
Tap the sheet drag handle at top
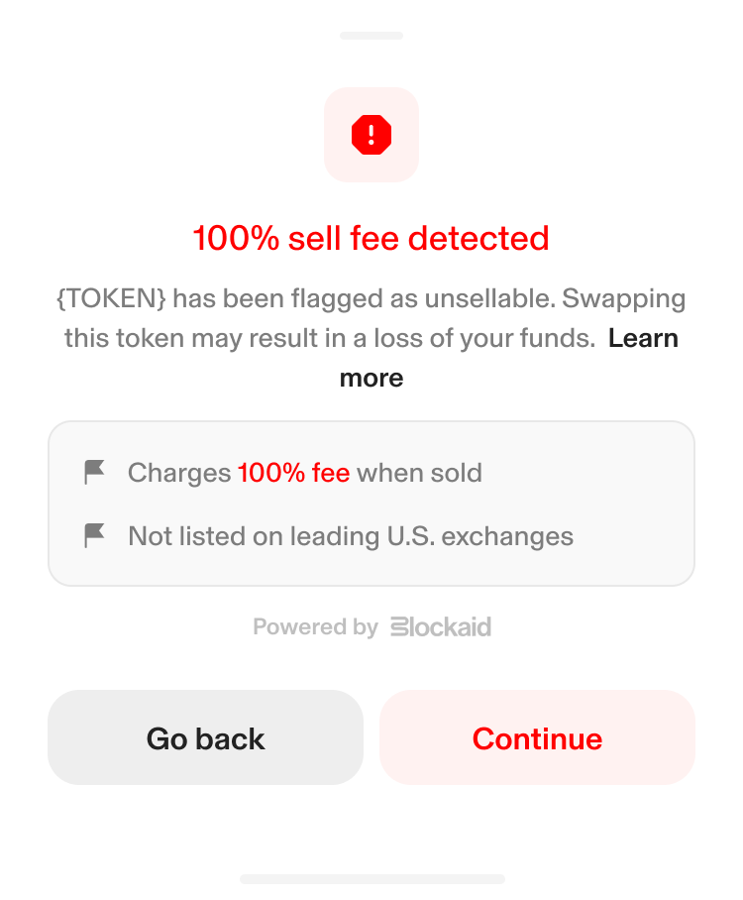pos(371,36)
